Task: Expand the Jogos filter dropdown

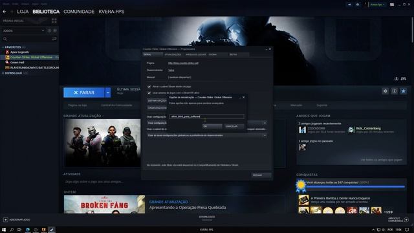Action: point(23,30)
